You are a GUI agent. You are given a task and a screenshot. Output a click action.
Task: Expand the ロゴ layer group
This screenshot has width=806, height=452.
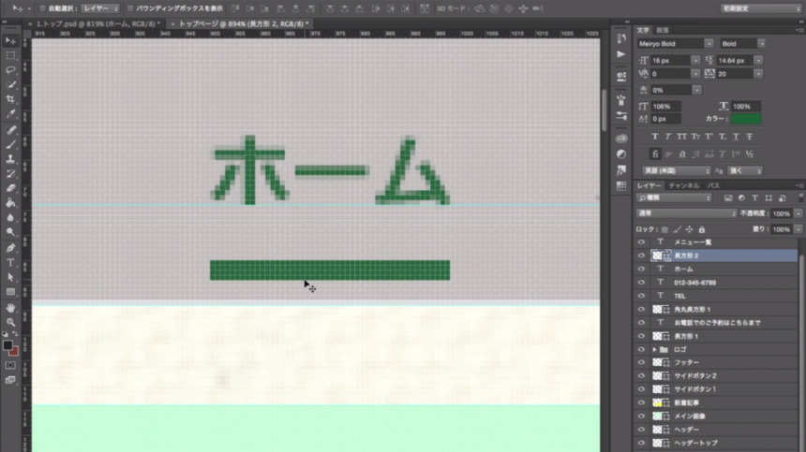point(654,349)
